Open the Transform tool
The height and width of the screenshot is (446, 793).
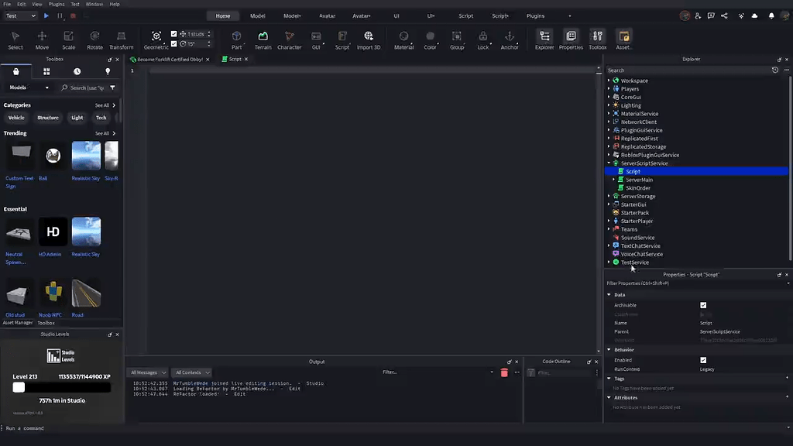click(x=122, y=40)
